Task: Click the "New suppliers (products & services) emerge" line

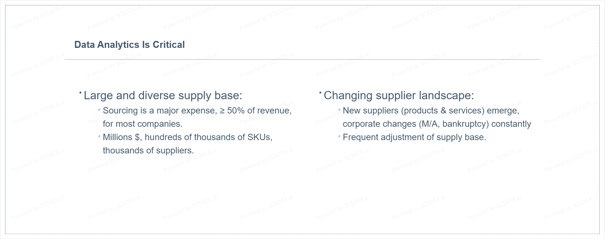Action: pos(431,111)
